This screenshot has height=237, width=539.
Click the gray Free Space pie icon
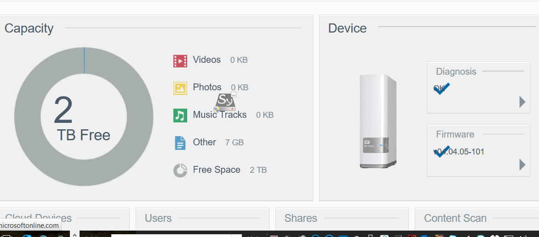[x=180, y=171]
